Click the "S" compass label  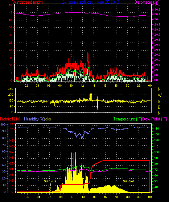coord(159,102)
